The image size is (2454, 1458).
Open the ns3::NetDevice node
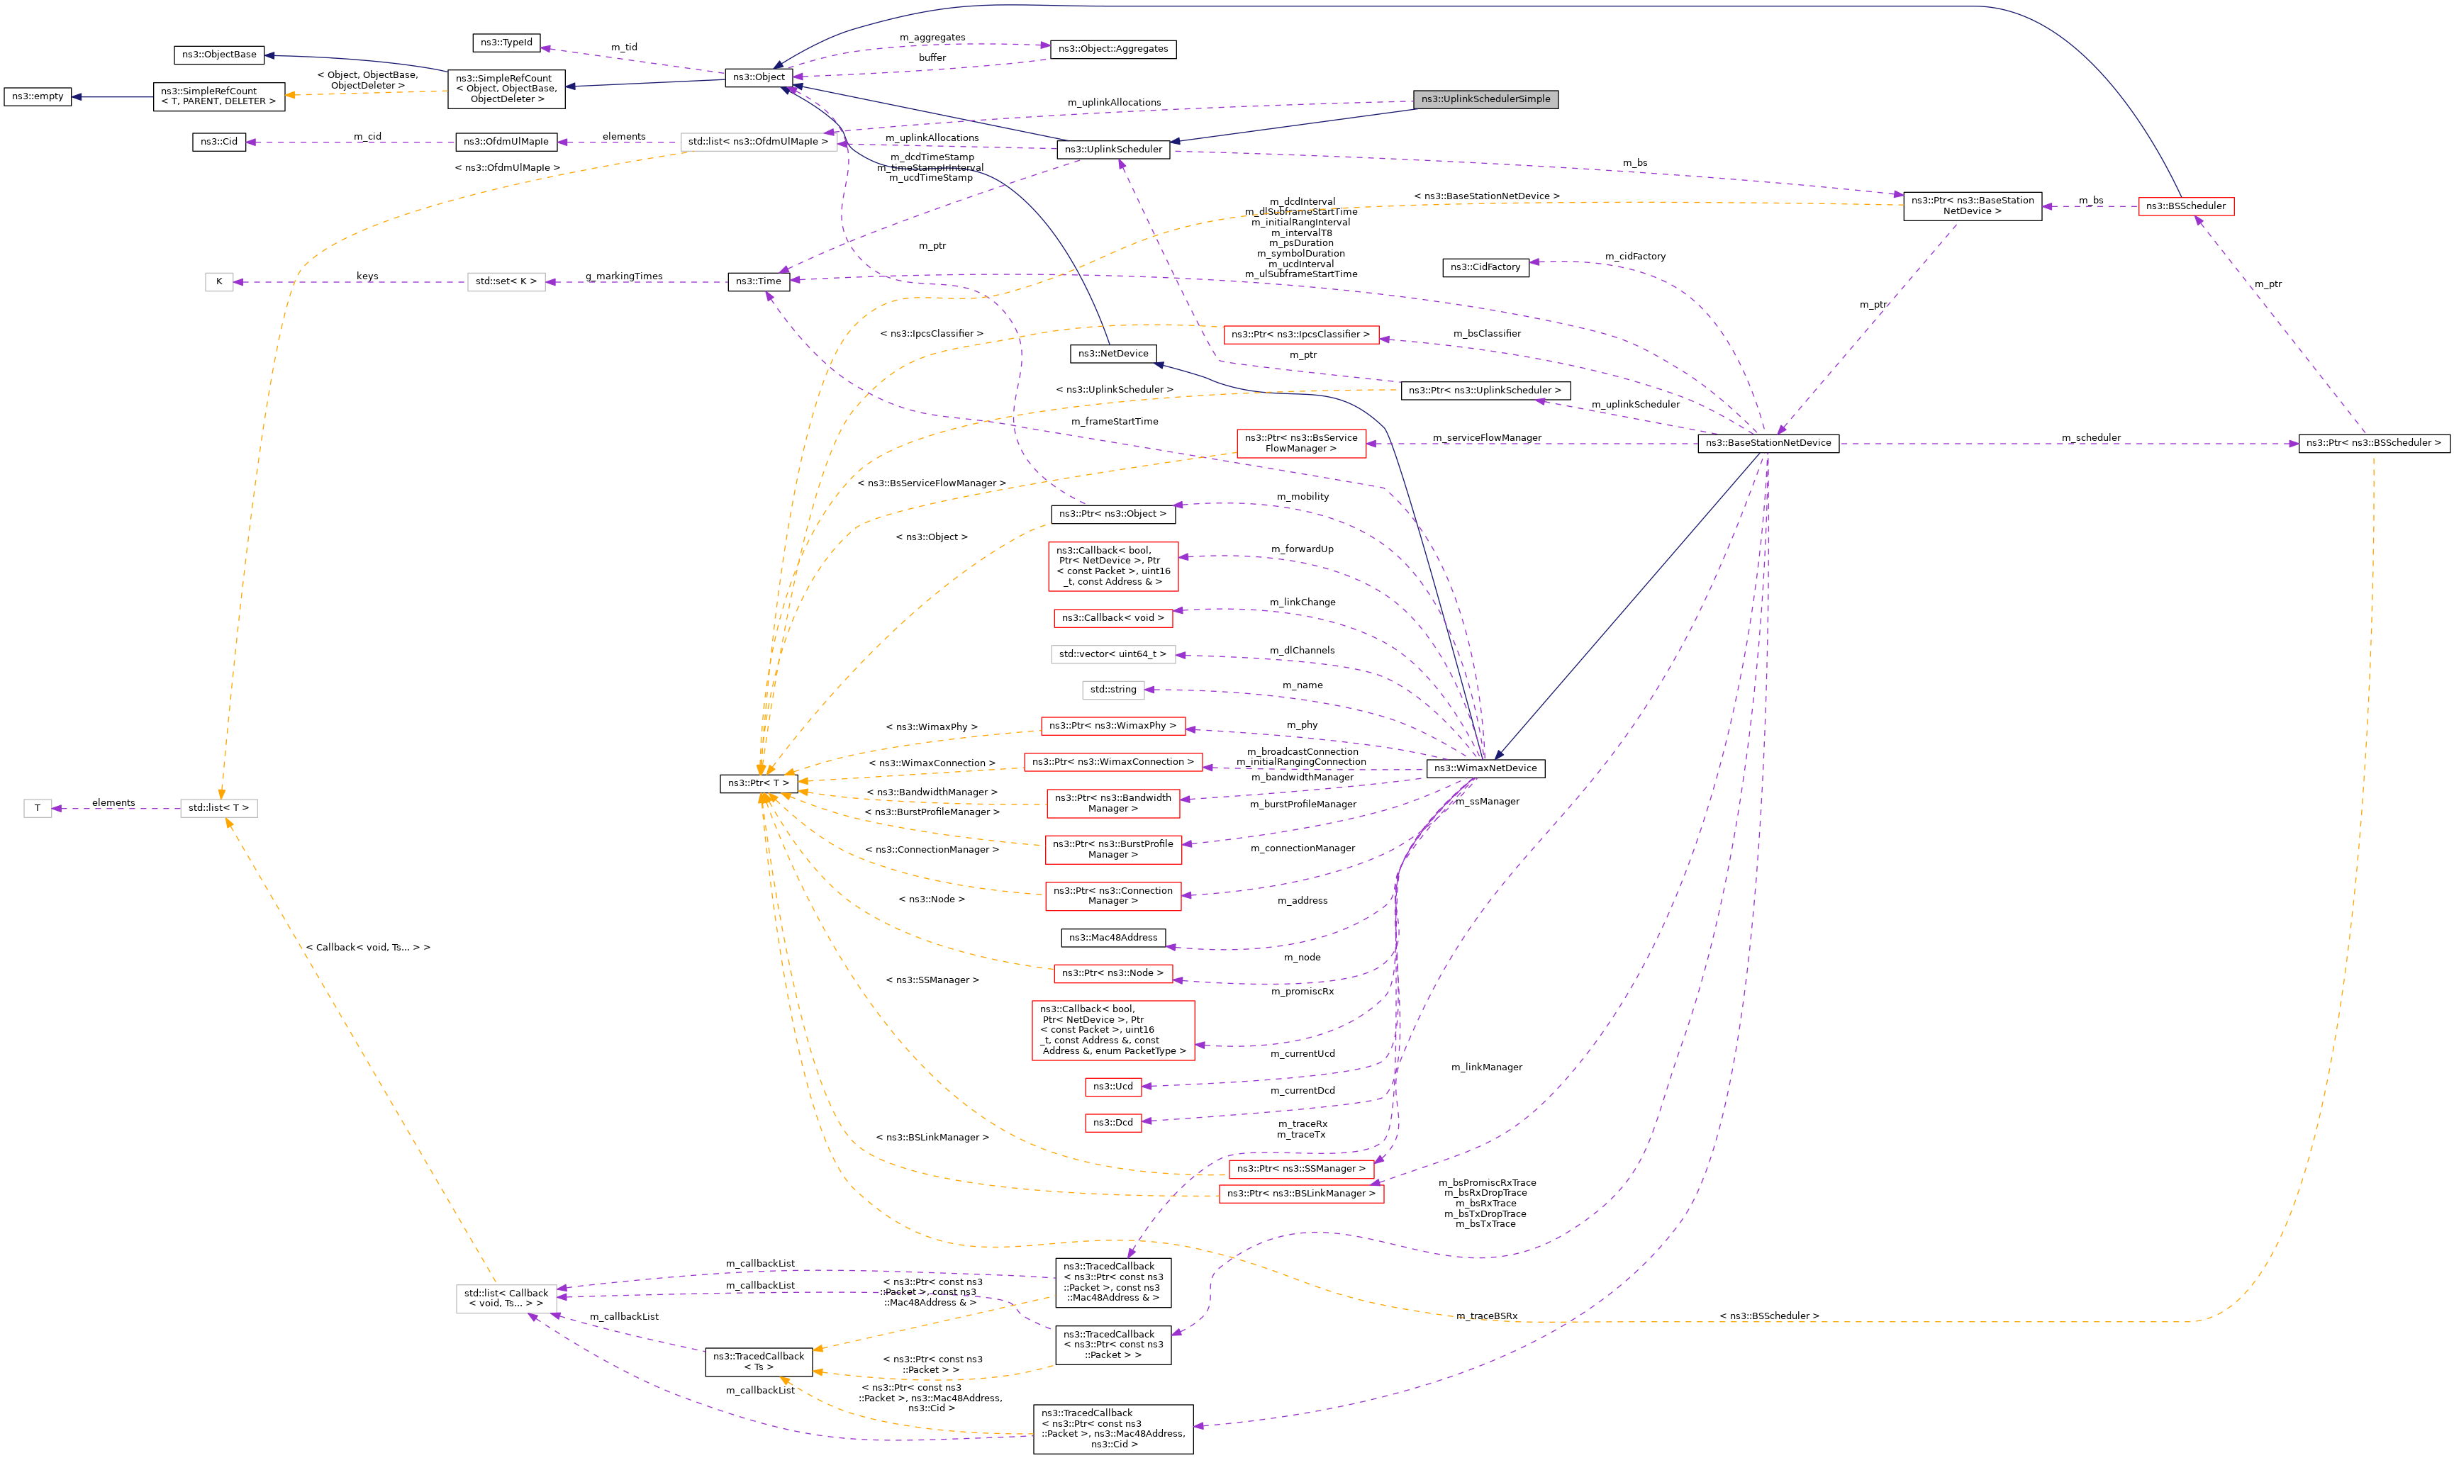click(x=1112, y=354)
